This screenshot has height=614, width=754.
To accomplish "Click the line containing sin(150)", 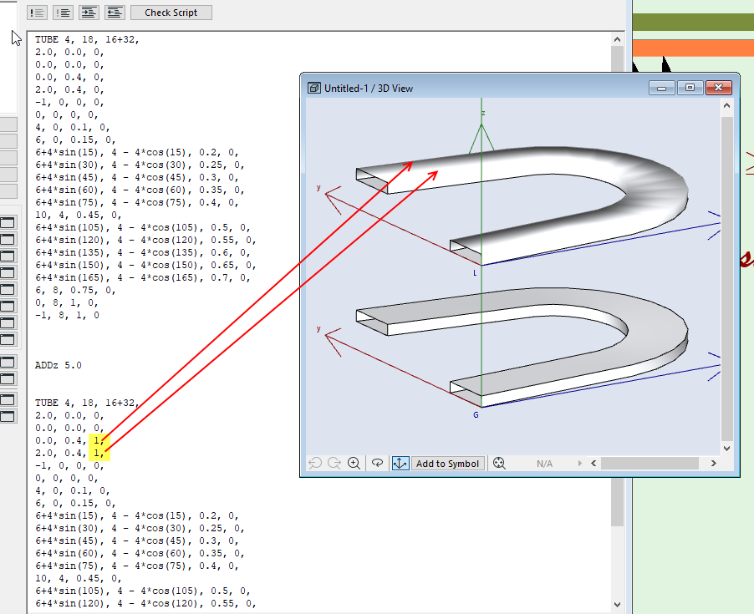I will [x=145, y=265].
